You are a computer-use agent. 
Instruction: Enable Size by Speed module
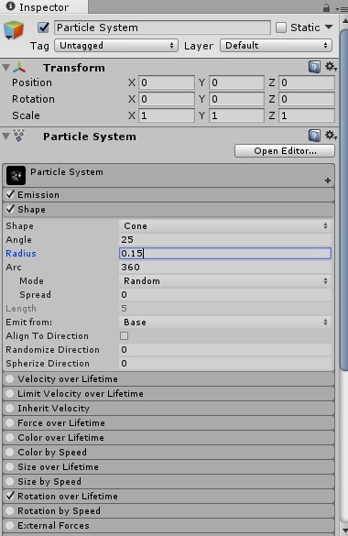point(10,481)
